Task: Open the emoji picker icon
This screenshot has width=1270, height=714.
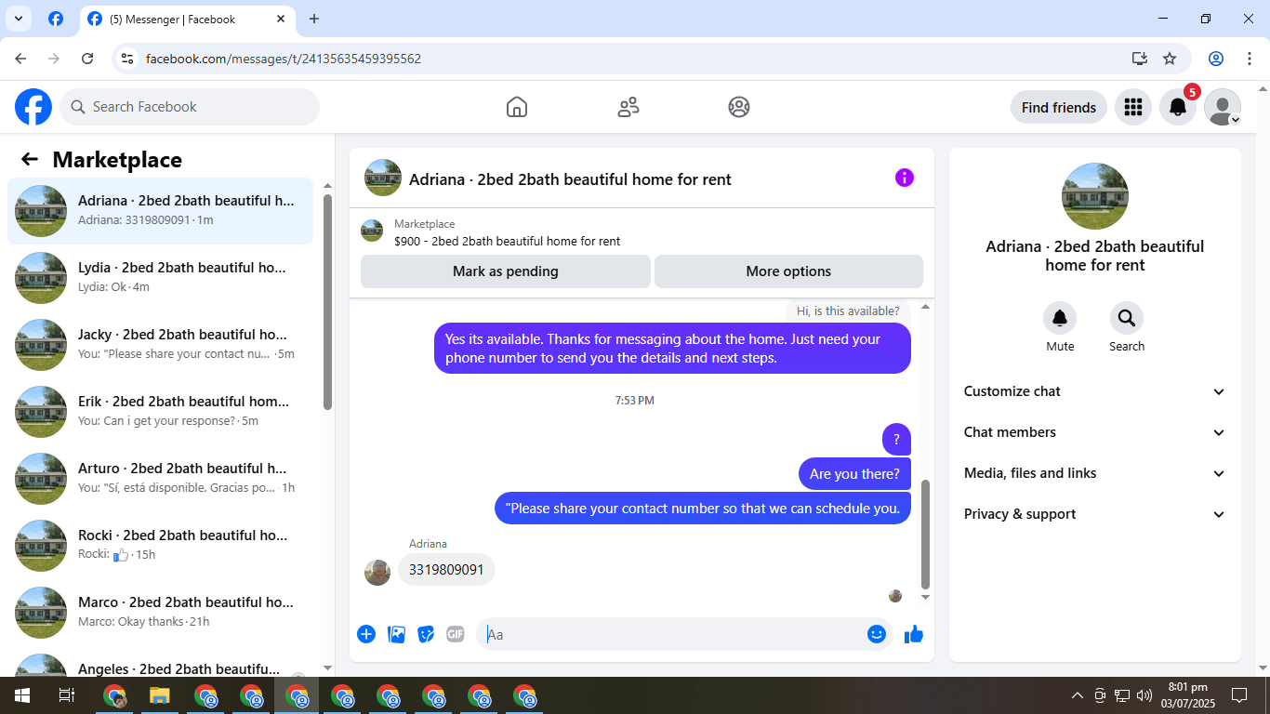Action: coord(877,634)
